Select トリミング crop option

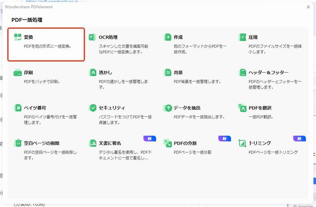[x=260, y=143]
